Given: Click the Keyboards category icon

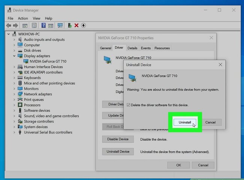Looking at the screenshot, I should click(20, 77).
